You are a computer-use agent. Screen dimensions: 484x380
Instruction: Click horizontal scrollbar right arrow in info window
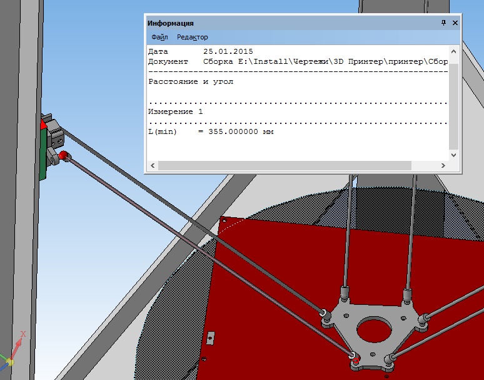tap(443, 165)
